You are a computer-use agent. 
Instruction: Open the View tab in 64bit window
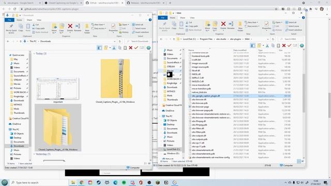(192, 18)
